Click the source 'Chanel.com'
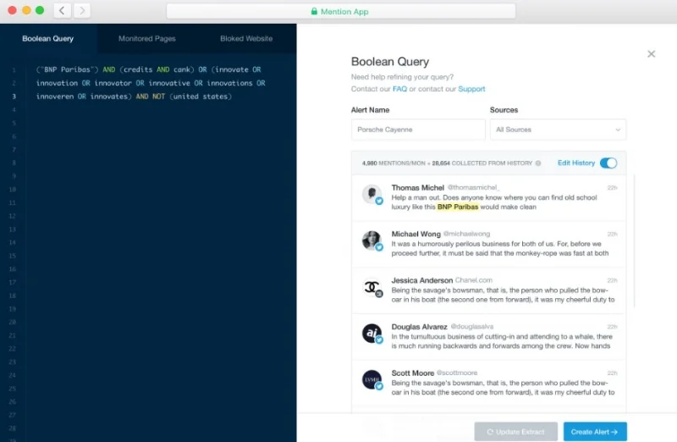 [x=474, y=280]
